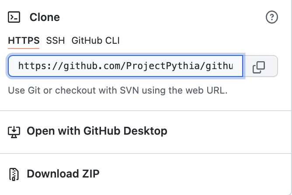Click the Clone heading text
Screen dimensions: 292x195
pos(45,17)
